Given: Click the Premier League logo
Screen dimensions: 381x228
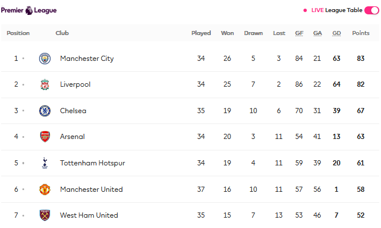Looking at the screenshot, I should (x=29, y=10).
